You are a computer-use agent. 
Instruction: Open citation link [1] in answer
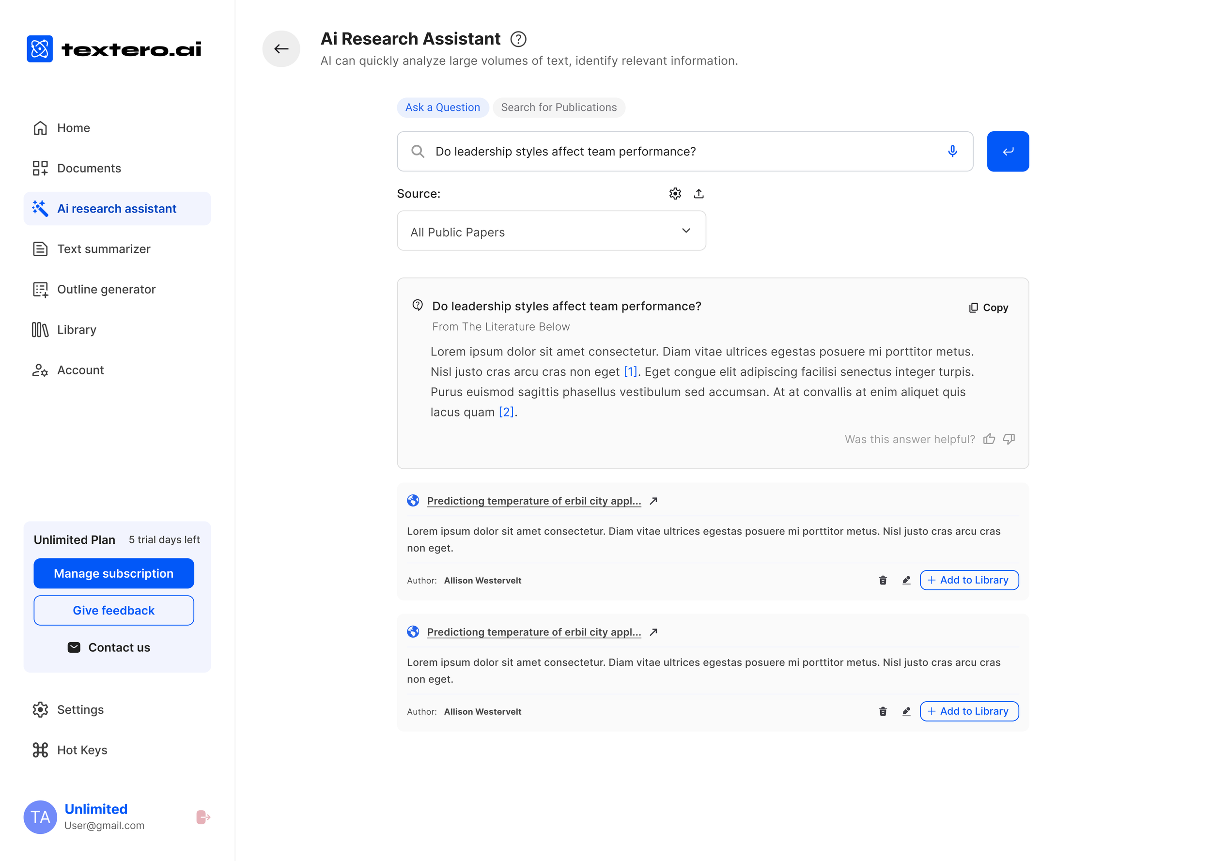tap(630, 372)
